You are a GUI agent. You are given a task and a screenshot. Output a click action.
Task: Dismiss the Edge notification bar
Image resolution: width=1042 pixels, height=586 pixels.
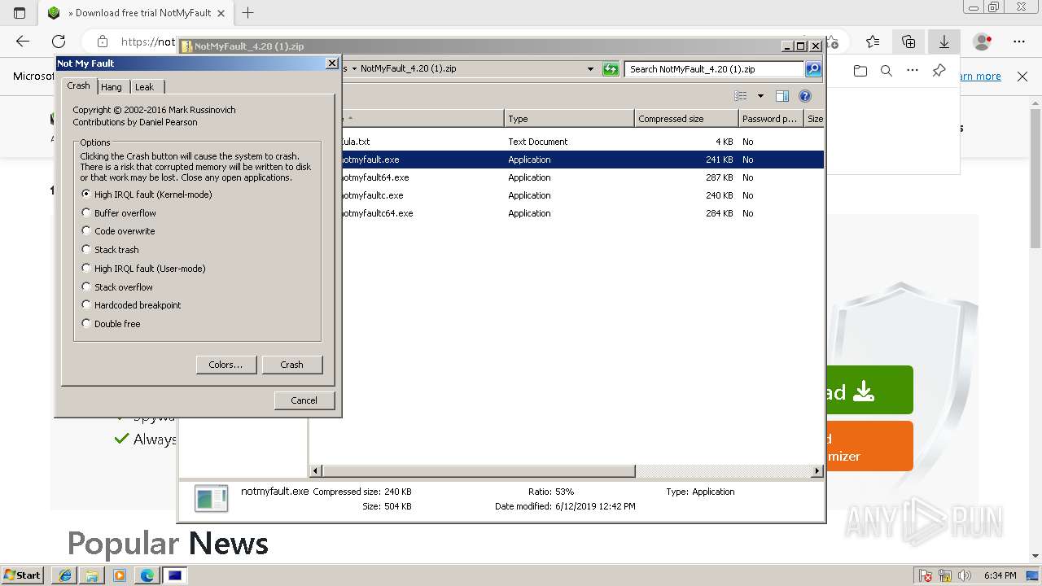[x=1022, y=77]
